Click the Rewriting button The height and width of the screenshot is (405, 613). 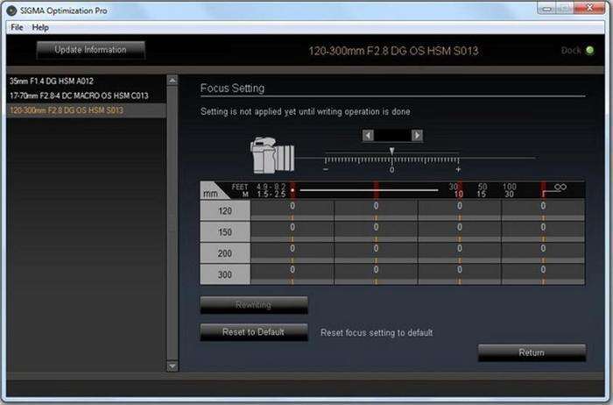[x=254, y=305]
